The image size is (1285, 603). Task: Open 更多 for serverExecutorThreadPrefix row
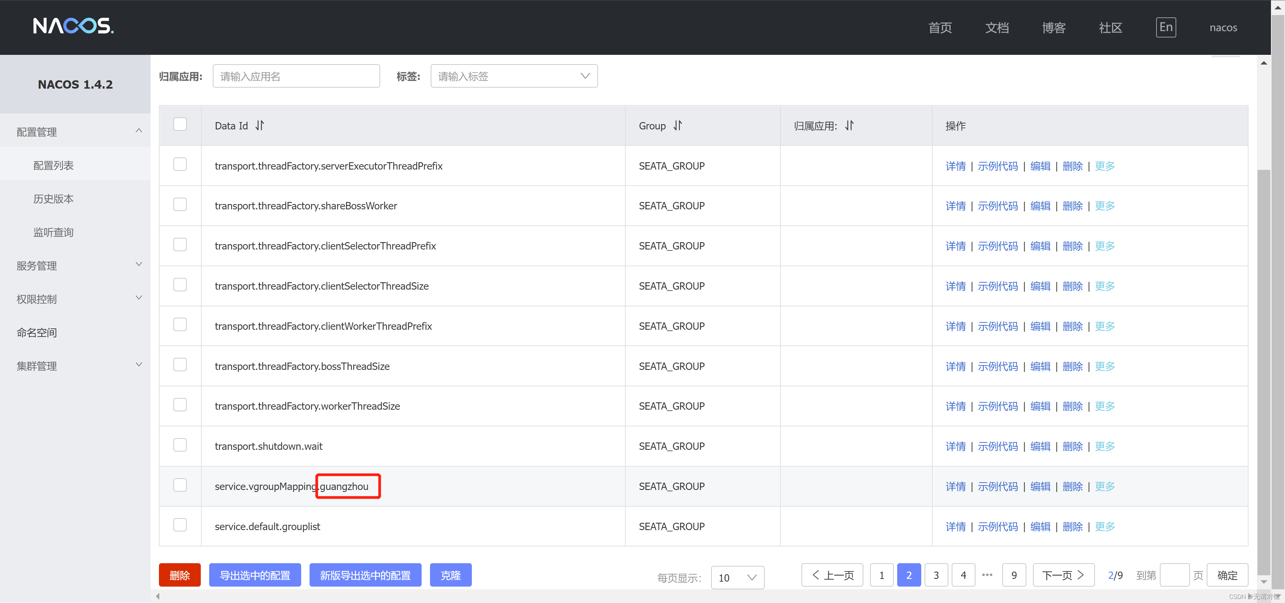[x=1104, y=166]
